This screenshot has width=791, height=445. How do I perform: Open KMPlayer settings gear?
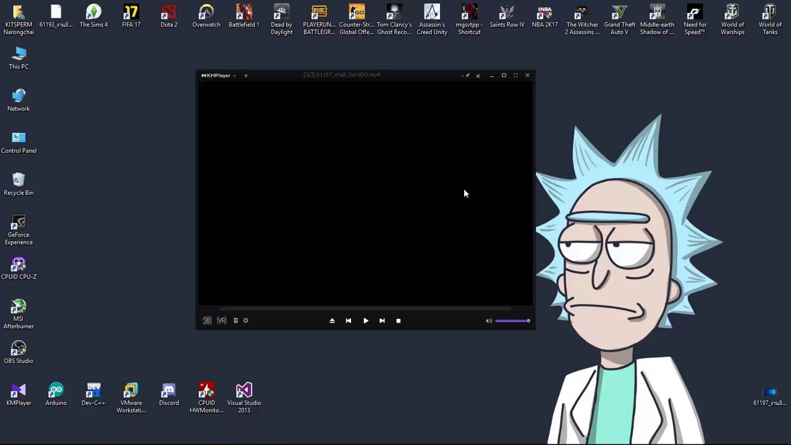click(246, 321)
